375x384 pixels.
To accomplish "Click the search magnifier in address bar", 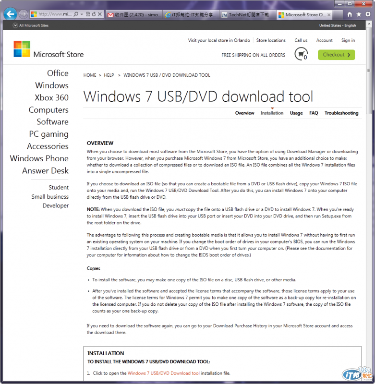I will coord(76,14).
